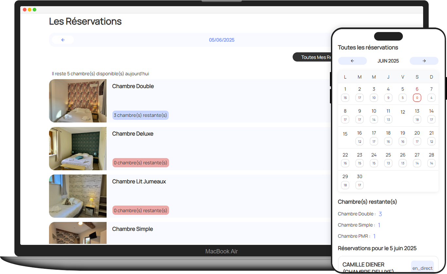Viewport: 447px width, 274px height.
Task: Click the date '05/06/2025' in the header
Action: point(222,40)
